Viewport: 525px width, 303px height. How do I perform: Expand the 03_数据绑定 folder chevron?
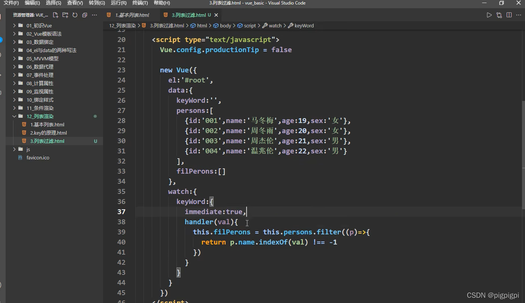[x=15, y=42]
